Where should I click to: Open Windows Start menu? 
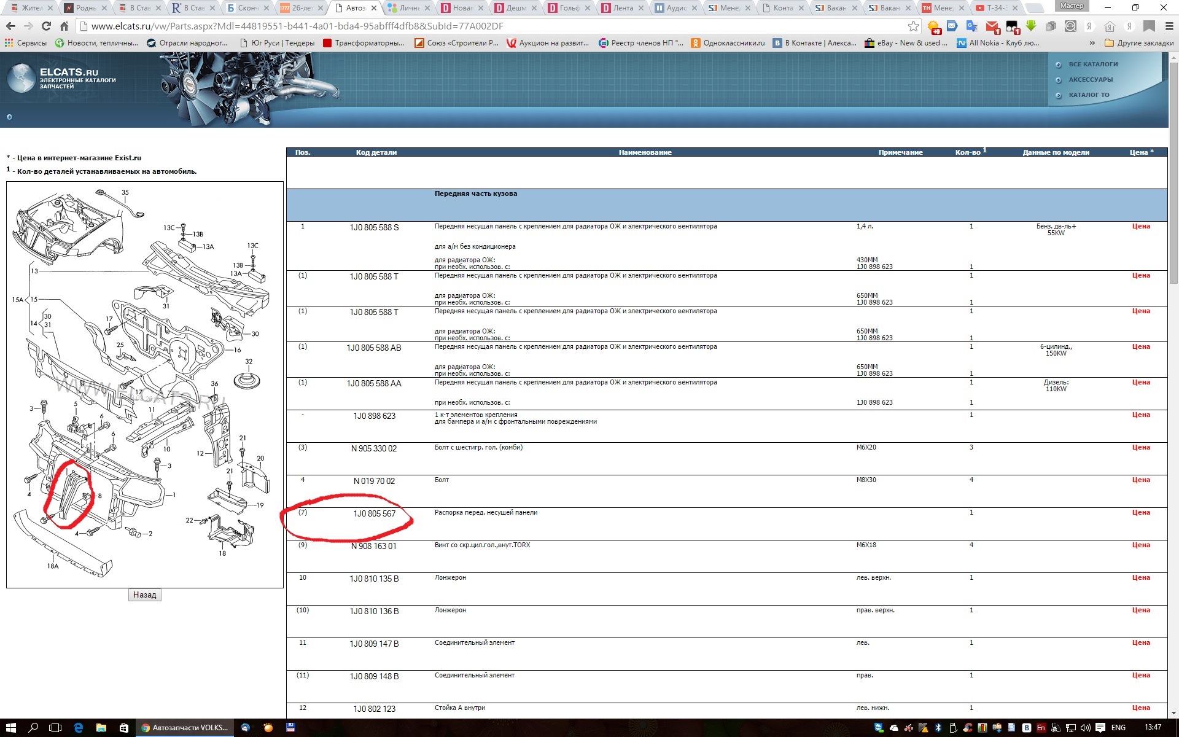[x=11, y=728]
